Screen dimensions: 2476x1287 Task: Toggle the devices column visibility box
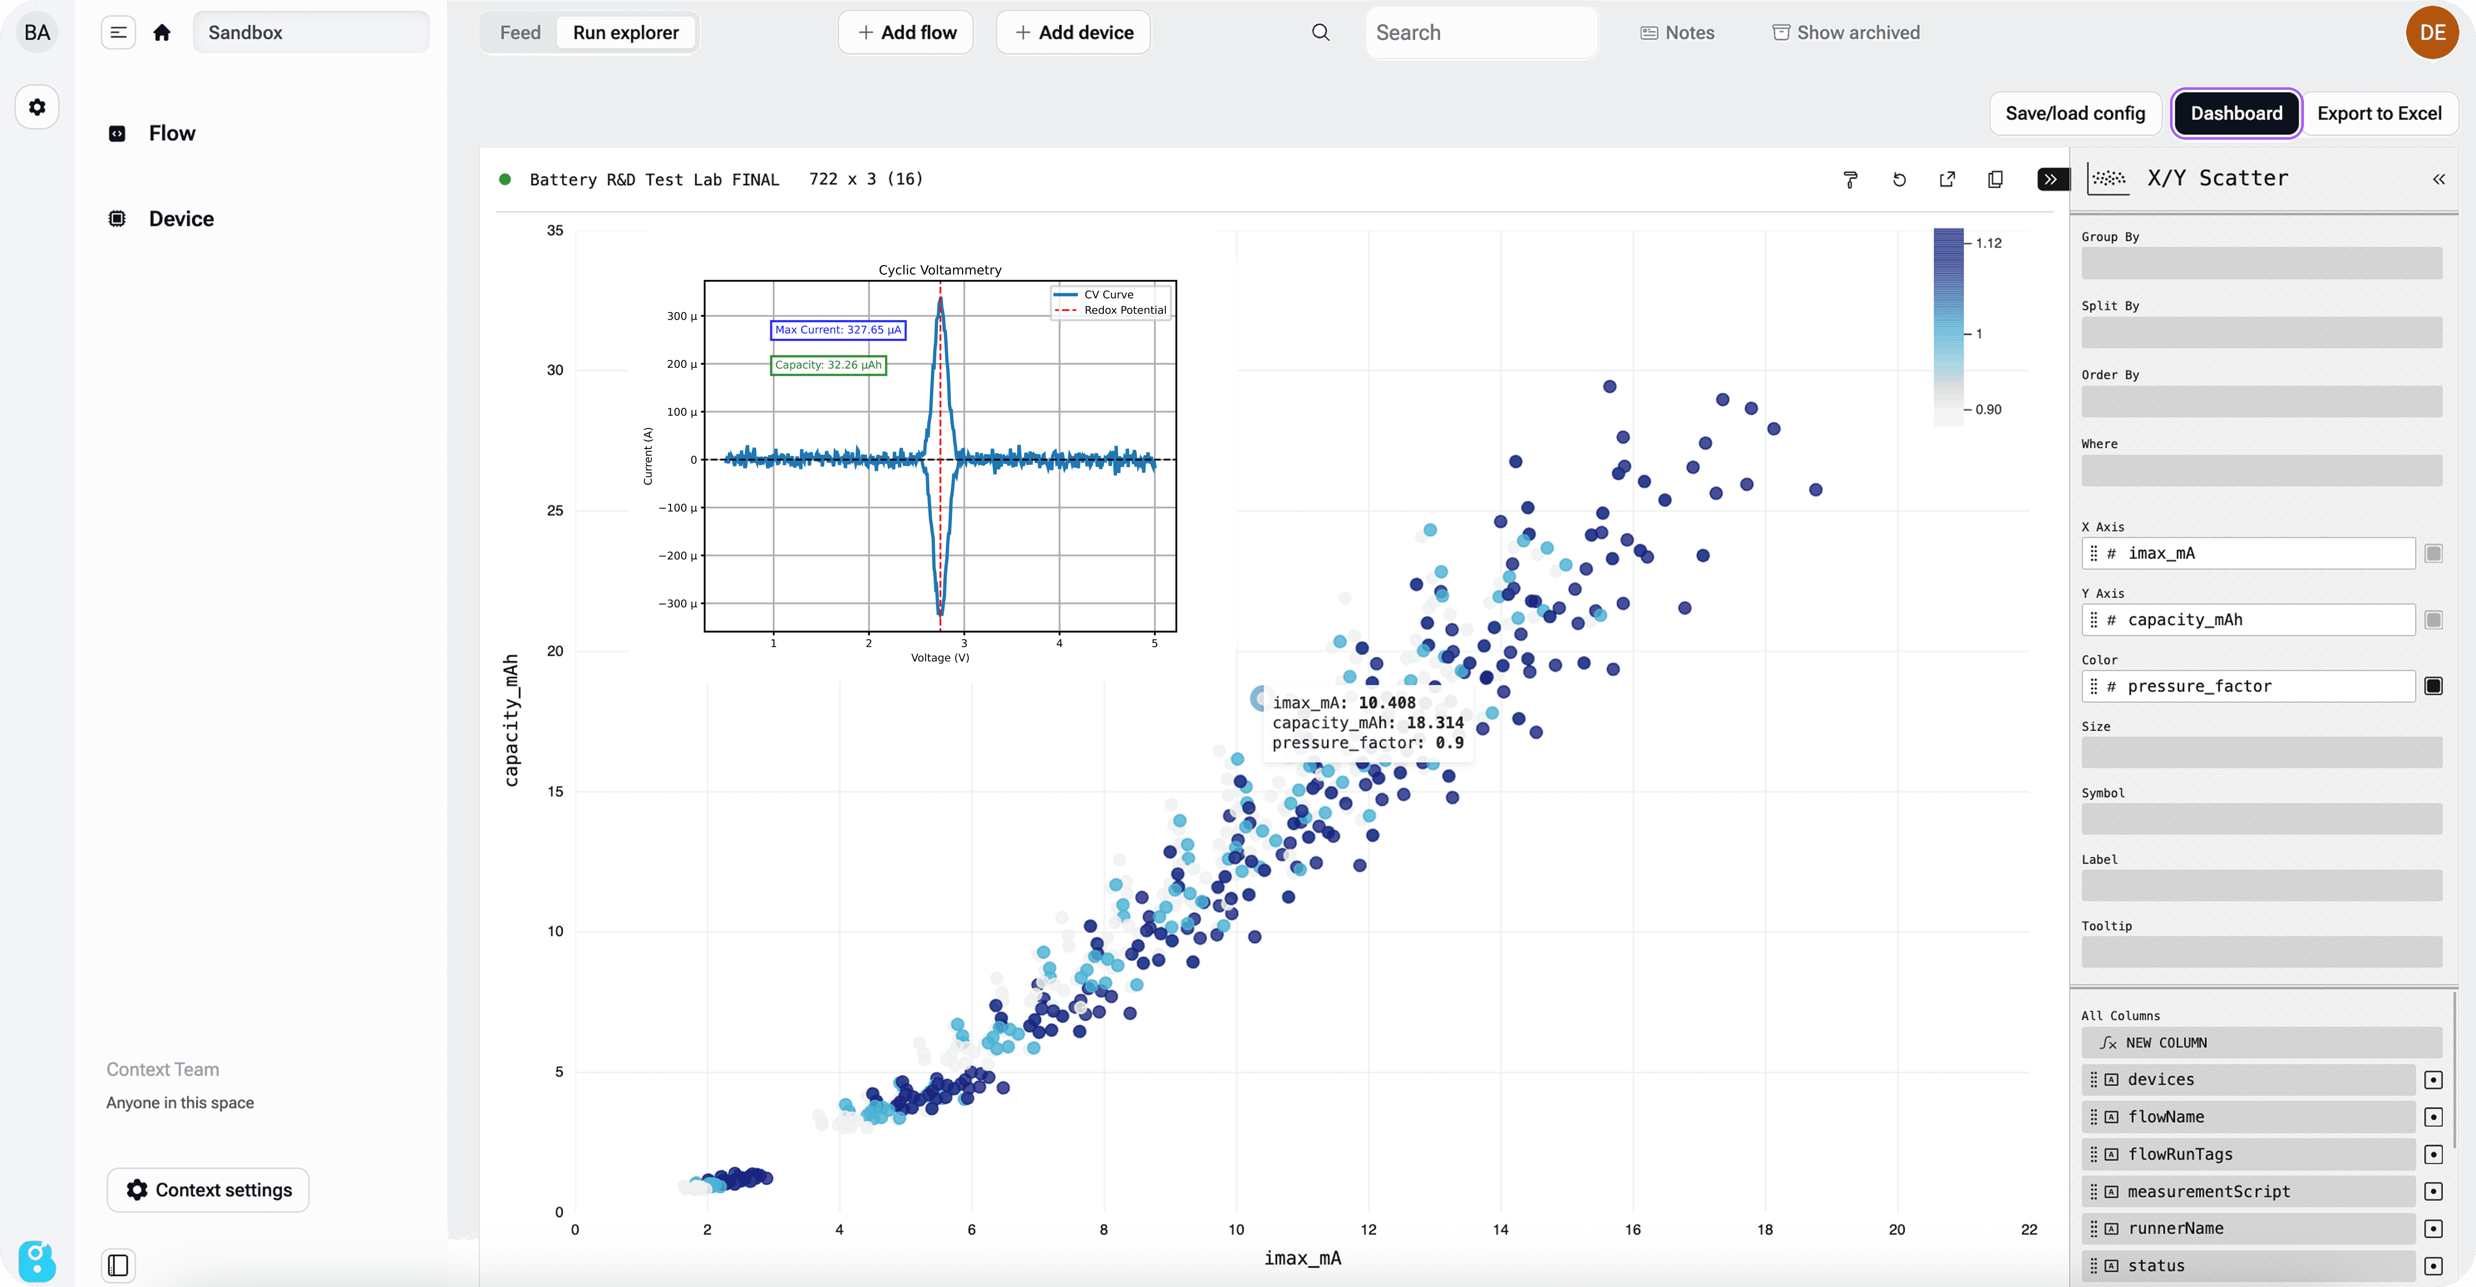pyautogui.click(x=2433, y=1080)
